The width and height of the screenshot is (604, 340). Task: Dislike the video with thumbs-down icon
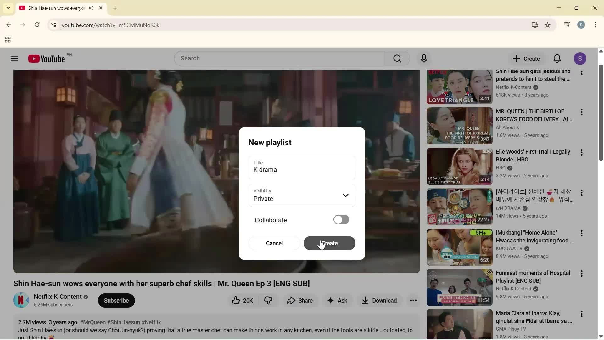268,300
